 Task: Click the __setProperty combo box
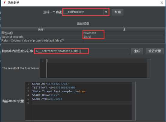[x=86, y=12]
